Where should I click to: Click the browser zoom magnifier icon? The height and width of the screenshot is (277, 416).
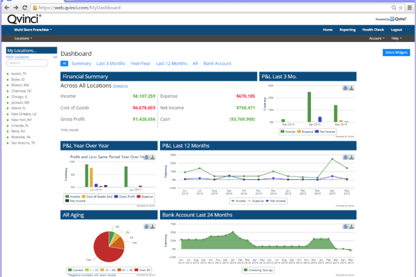click(394, 8)
